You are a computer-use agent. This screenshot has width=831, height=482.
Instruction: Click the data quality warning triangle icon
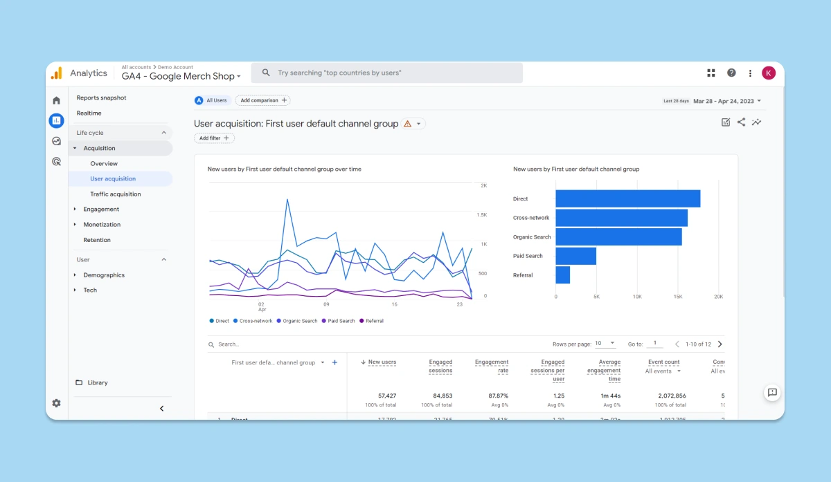[x=408, y=124]
